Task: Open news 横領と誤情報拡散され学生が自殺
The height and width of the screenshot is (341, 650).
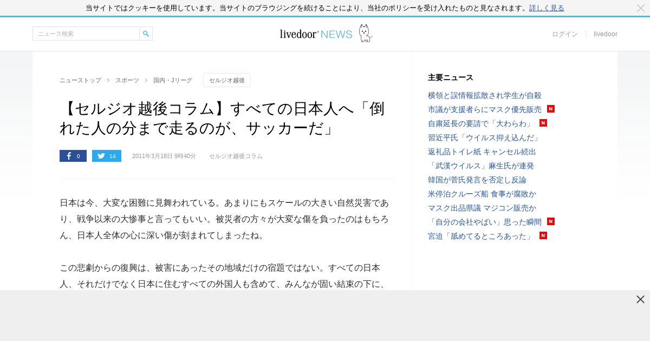Action: pos(485,95)
